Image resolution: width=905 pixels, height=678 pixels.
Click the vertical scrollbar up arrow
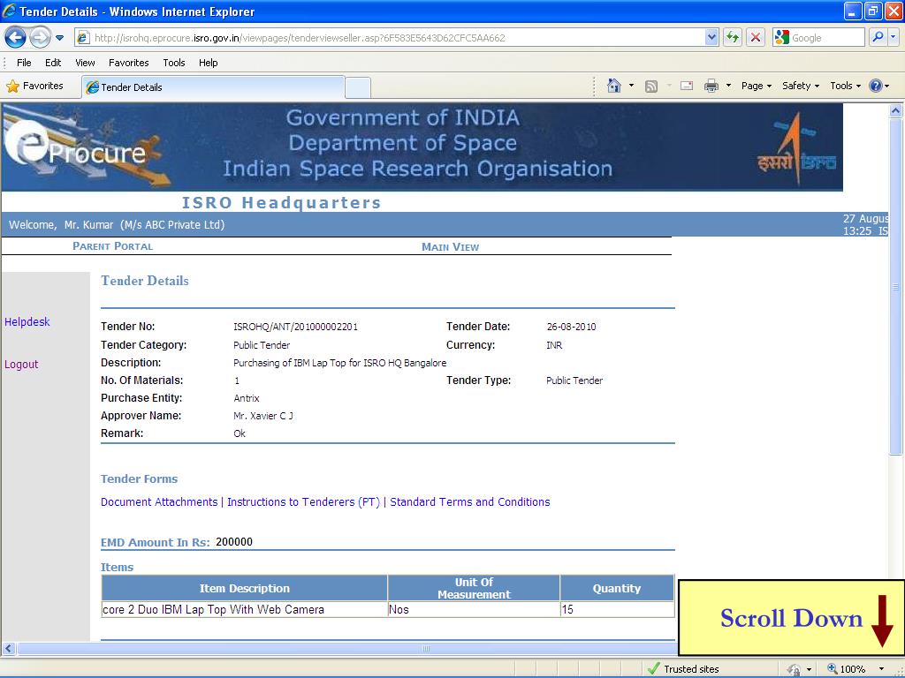click(x=896, y=110)
